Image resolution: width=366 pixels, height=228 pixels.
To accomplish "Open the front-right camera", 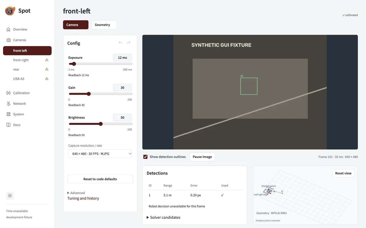I will tap(27, 60).
